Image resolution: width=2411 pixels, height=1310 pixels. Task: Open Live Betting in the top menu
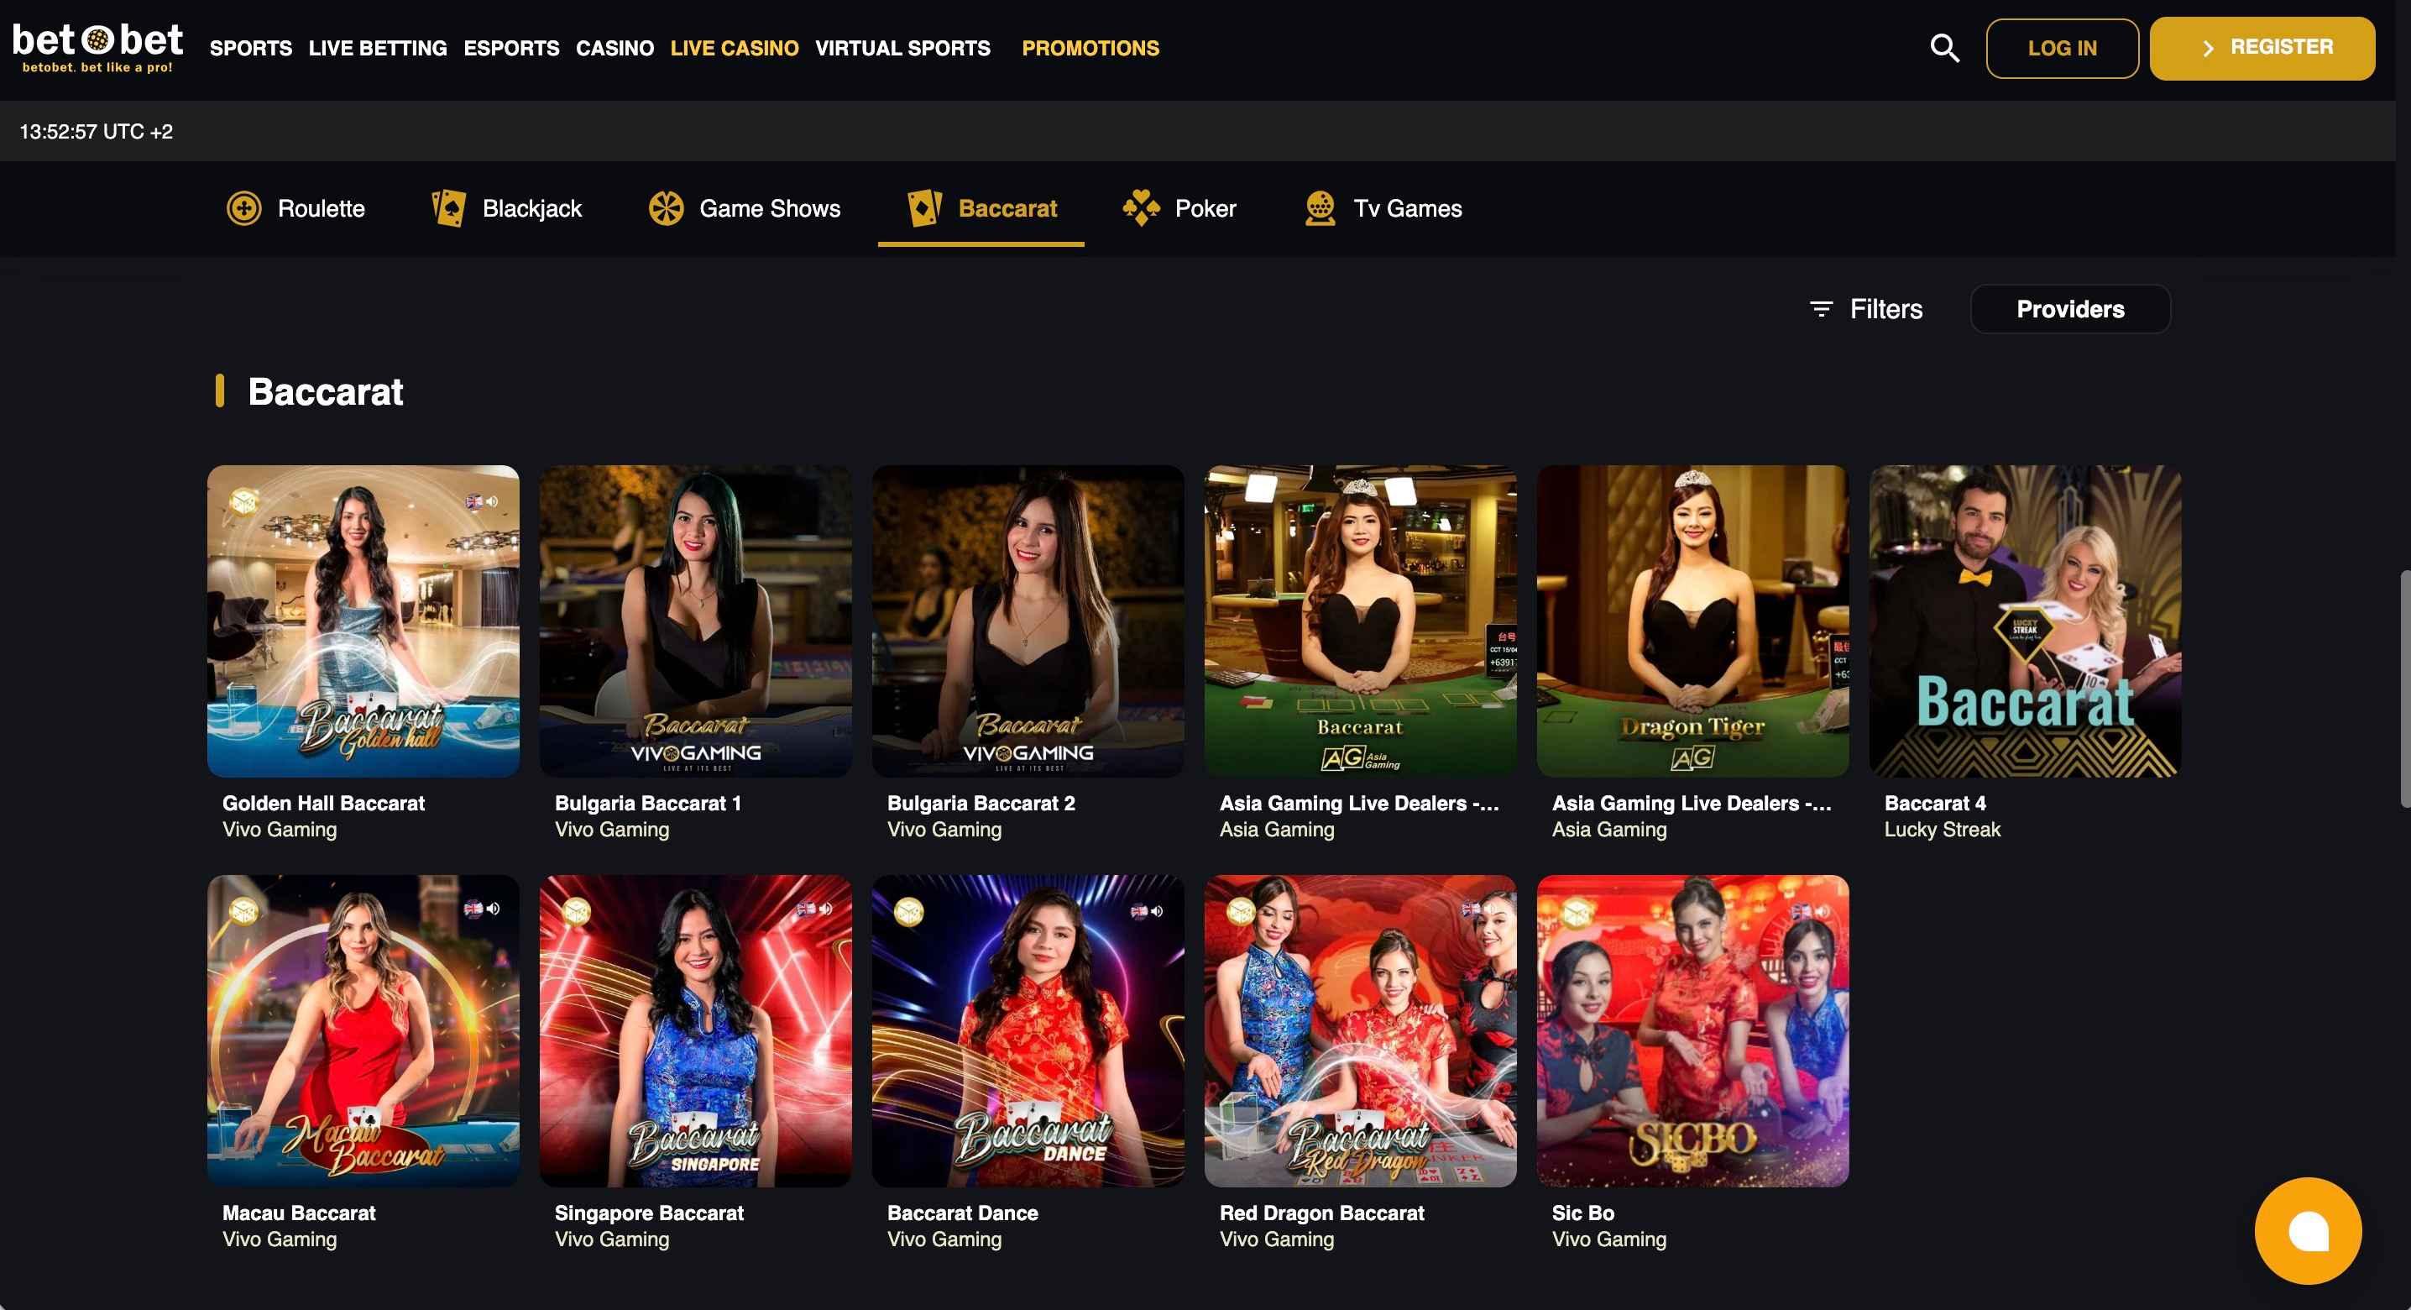(378, 48)
